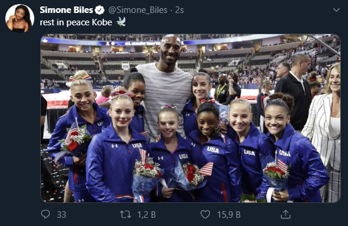Click the 33 replies count

click(61, 215)
